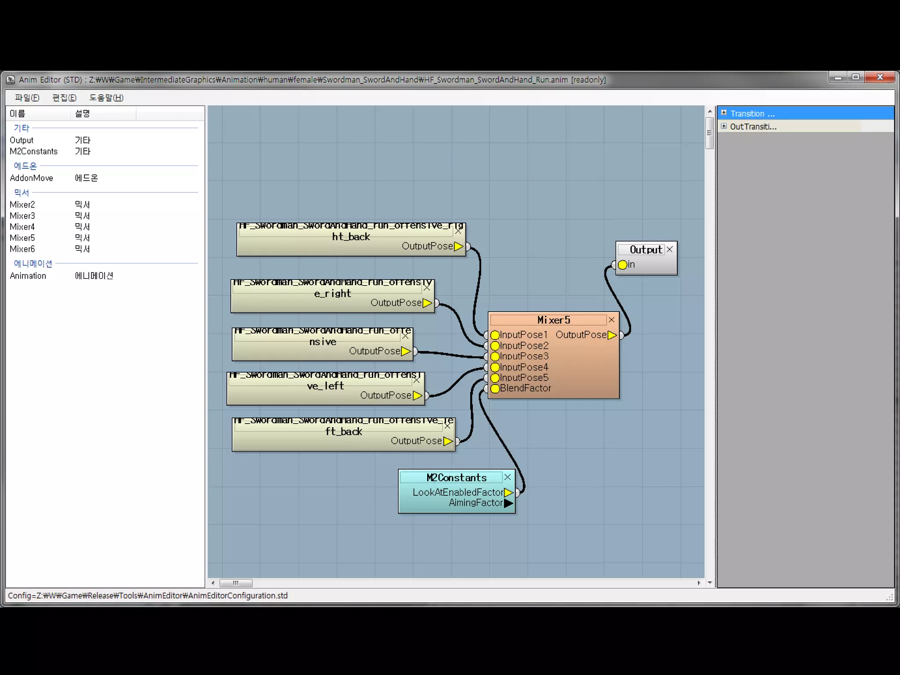900x675 pixels.
Task: Remove the M2Constants node via its X
Action: (507, 477)
